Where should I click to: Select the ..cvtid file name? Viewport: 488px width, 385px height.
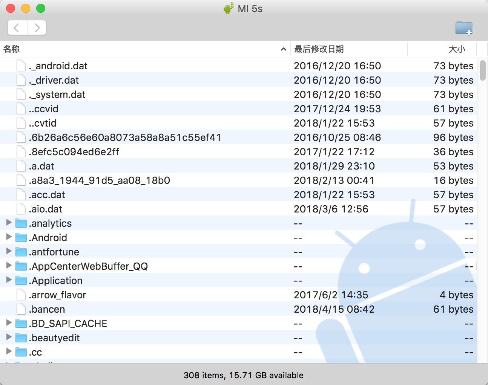43,123
